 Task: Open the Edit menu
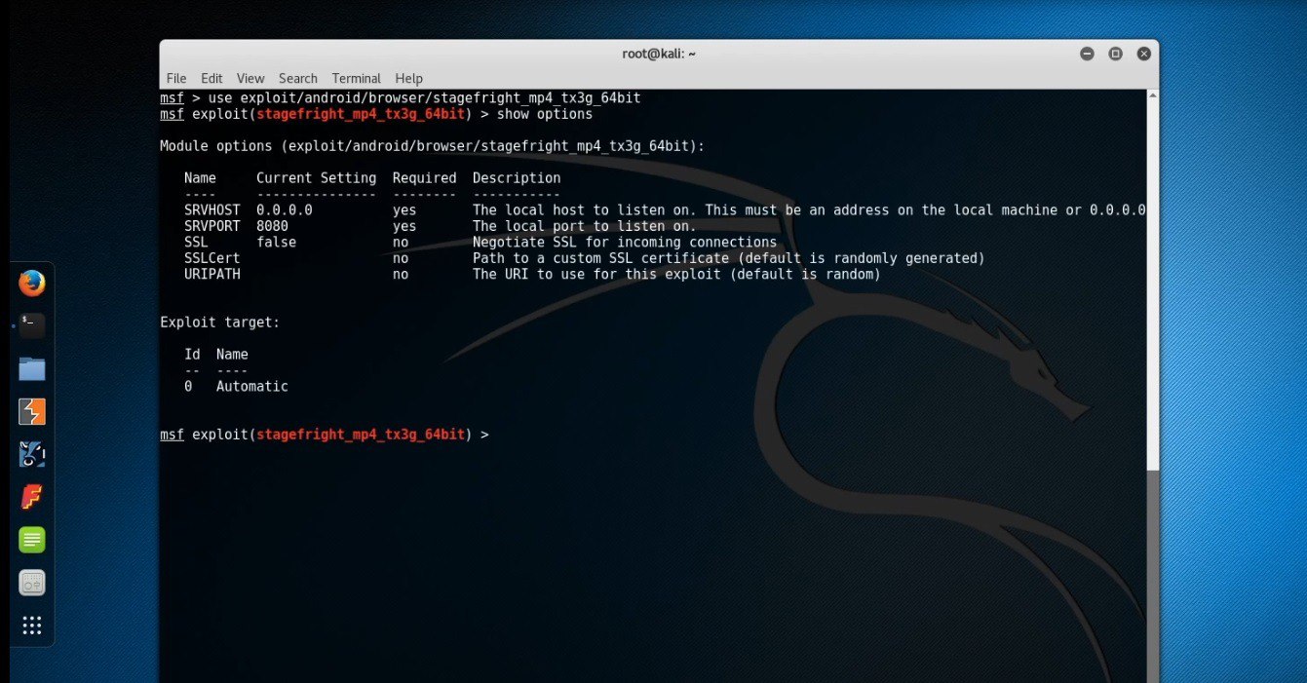click(x=211, y=78)
